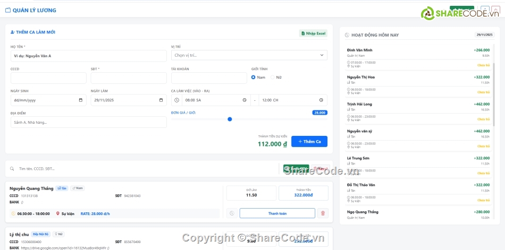Click the Họ tên input field

(x=88, y=55)
